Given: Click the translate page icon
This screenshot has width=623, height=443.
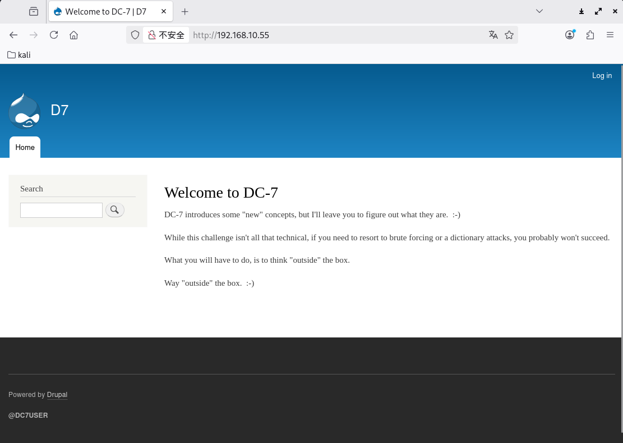Looking at the screenshot, I should [x=493, y=35].
